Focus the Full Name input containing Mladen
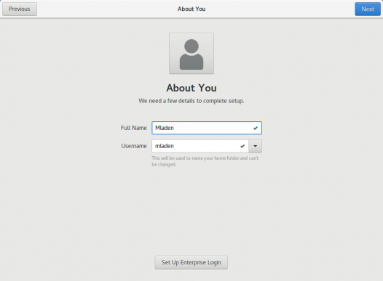Viewport: 383px width, 281px height. [x=207, y=128]
